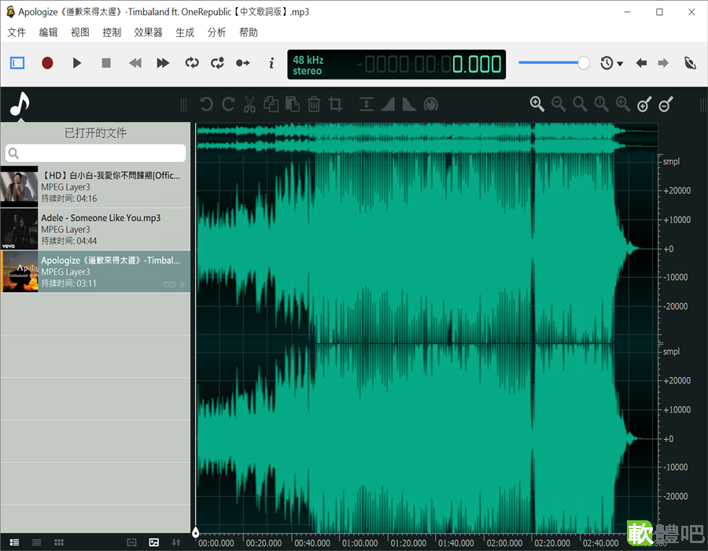
Task: Reset zoom with plain magnifier icon
Action: click(581, 104)
